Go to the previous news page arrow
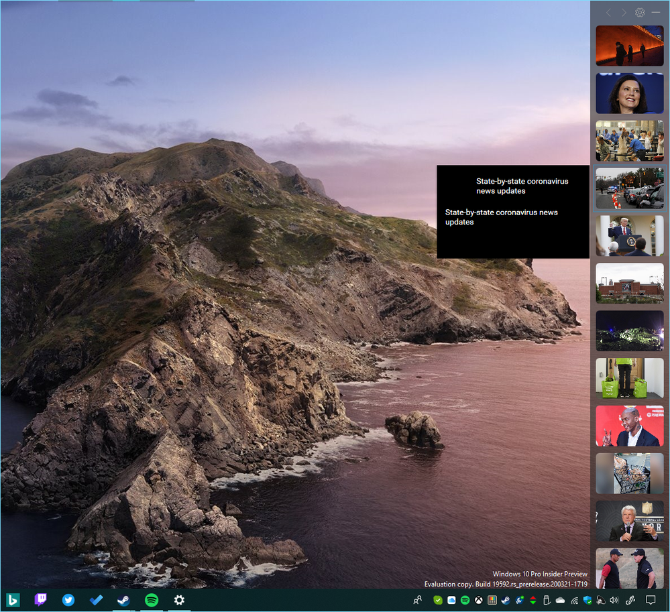 click(608, 13)
